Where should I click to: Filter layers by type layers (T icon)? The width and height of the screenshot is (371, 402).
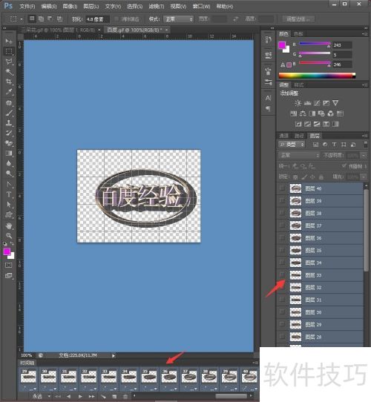coord(334,145)
